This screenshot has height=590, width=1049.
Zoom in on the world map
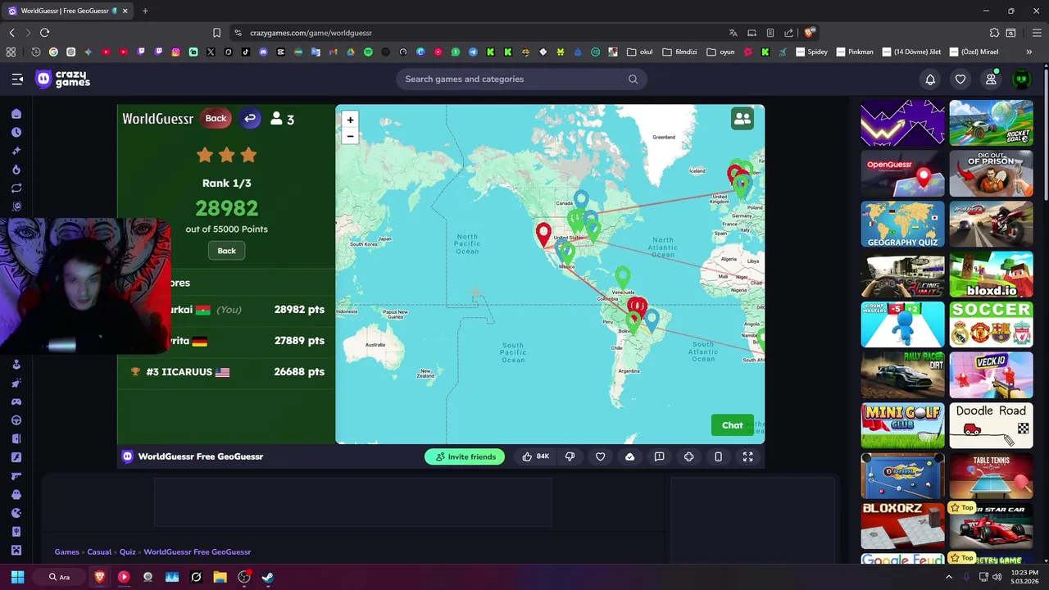pos(350,120)
